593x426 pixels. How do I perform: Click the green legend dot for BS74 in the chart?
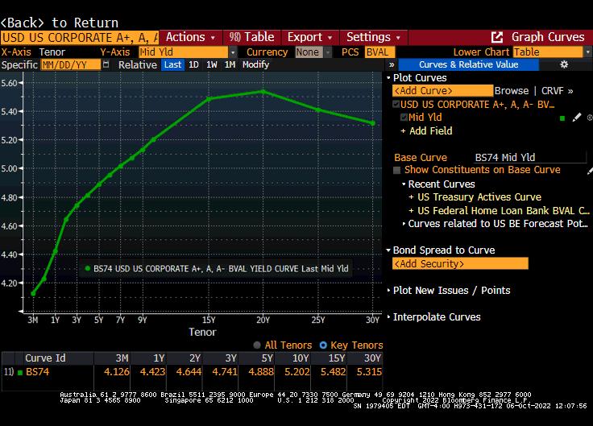tap(88, 268)
